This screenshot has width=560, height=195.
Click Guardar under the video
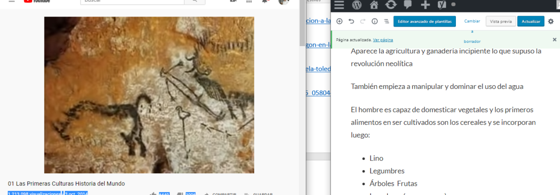[258, 194]
